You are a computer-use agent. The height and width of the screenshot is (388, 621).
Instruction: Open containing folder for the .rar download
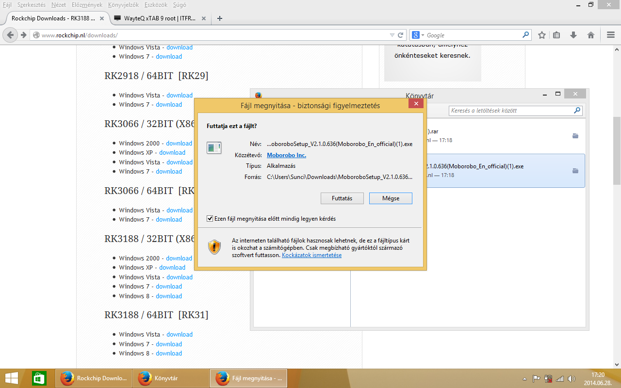tap(575, 136)
